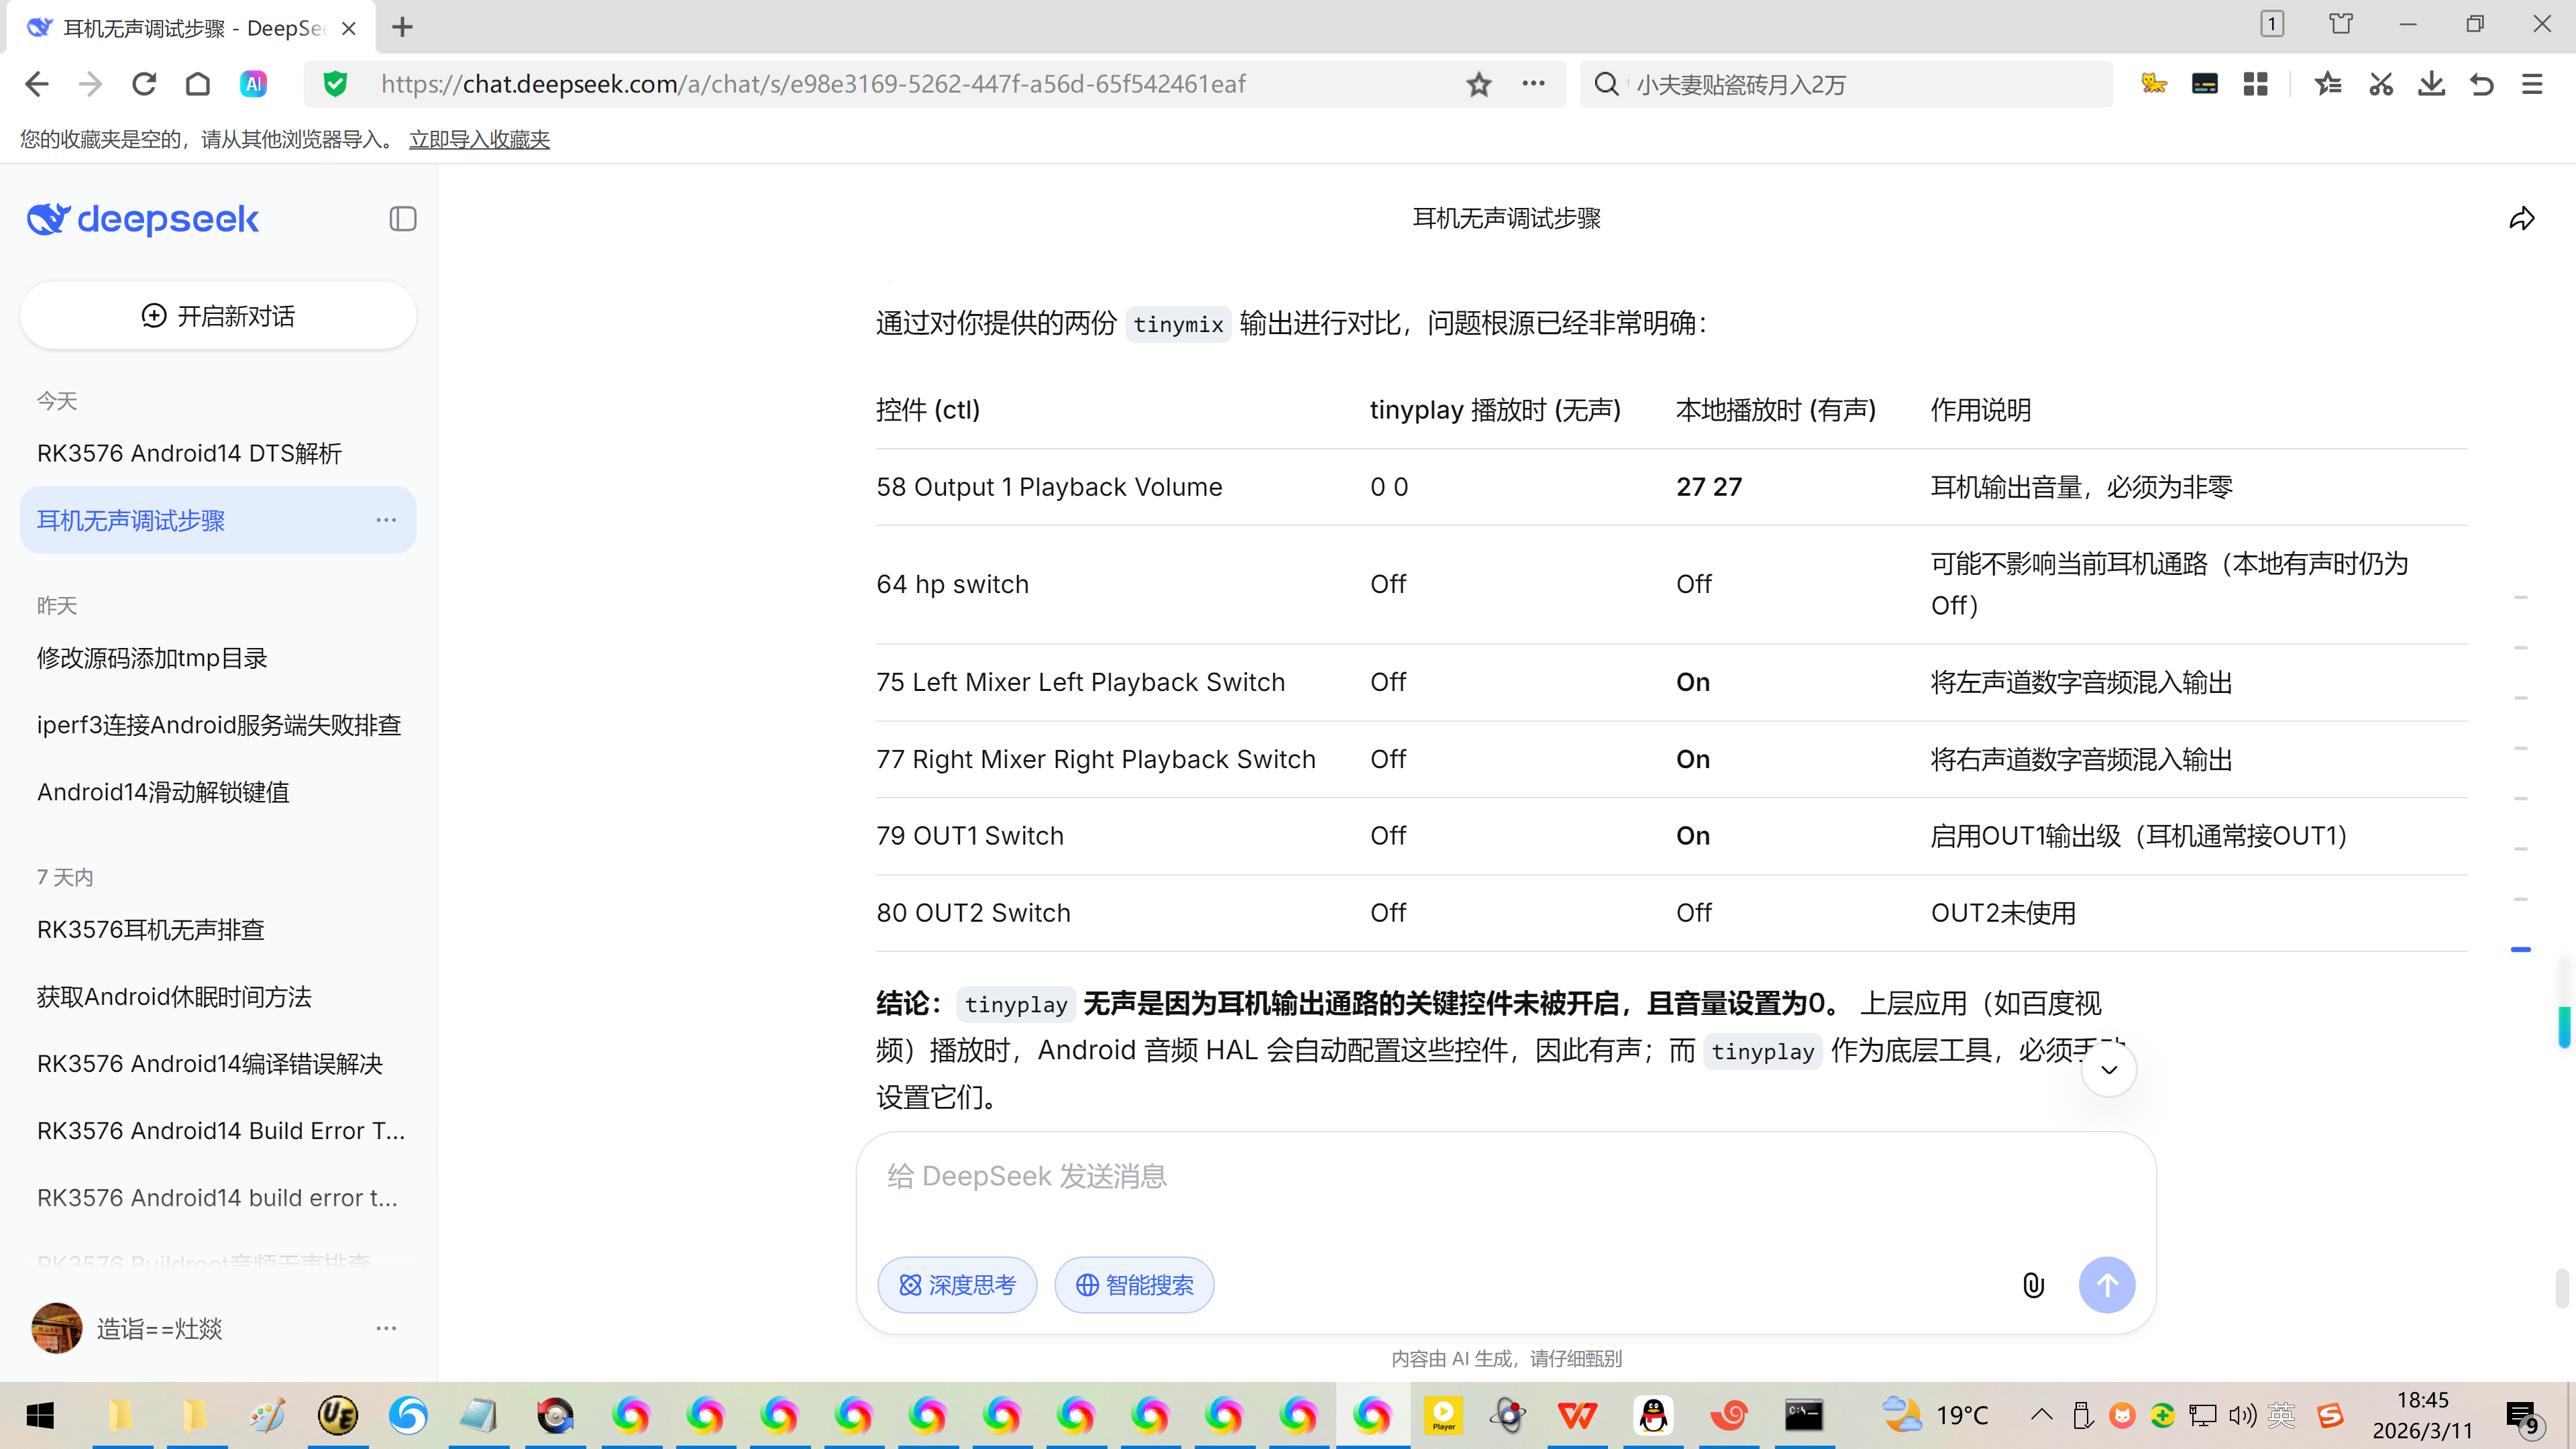Click the share conversation arrow icon
Image resolution: width=2576 pixels, height=1449 pixels.
point(2522,219)
